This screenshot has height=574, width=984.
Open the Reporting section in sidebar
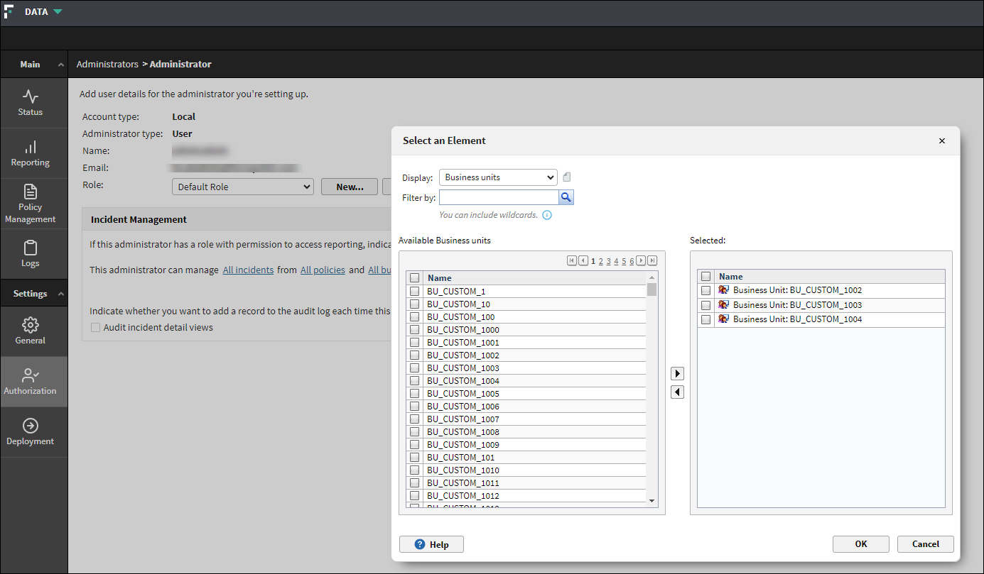click(31, 153)
